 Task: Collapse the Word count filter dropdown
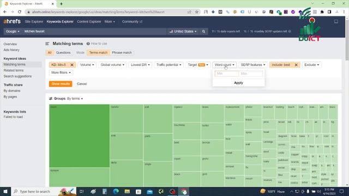(224, 65)
